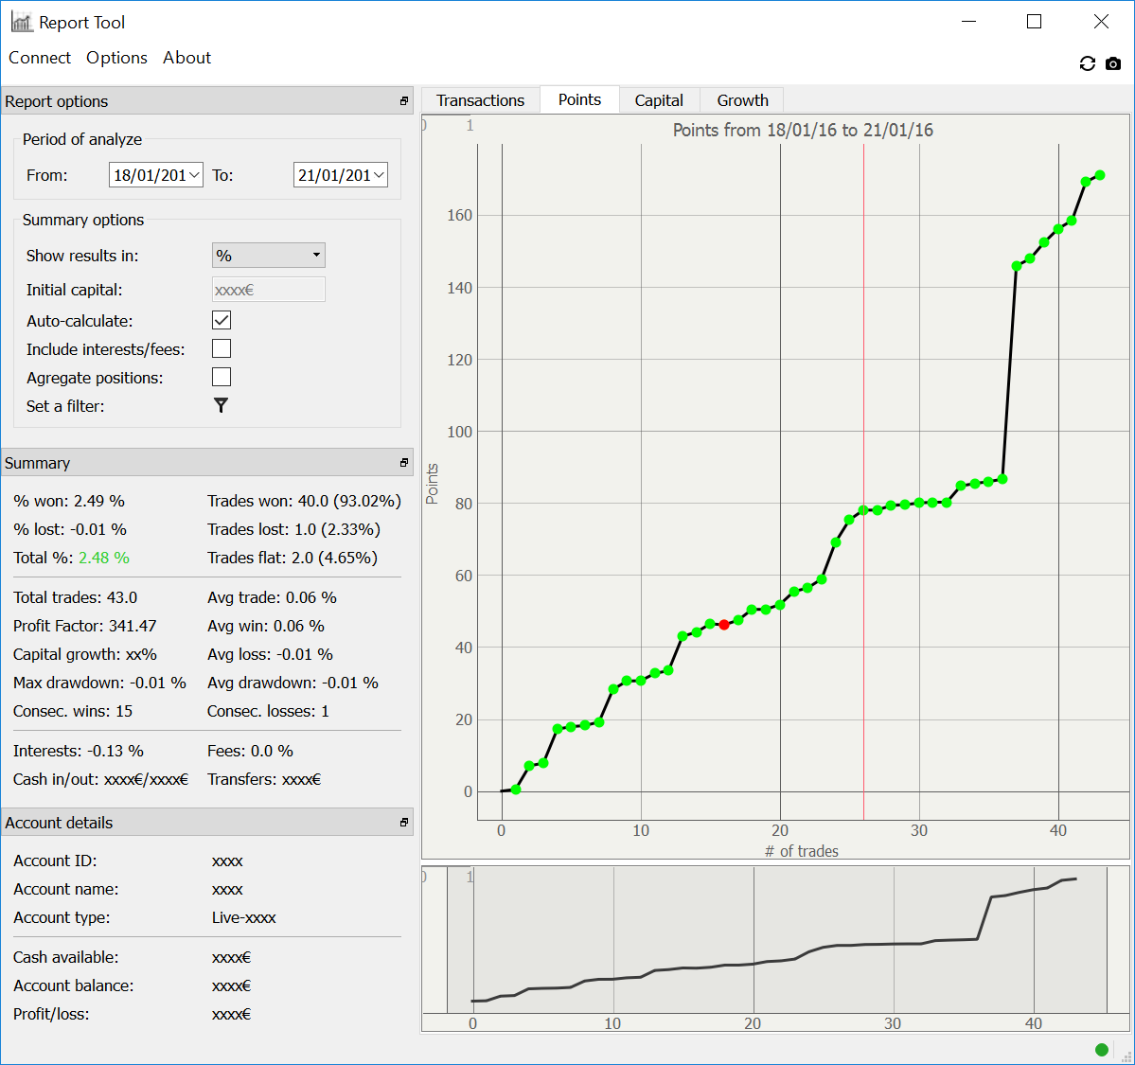Switch to the Transactions tab
Image resolution: width=1135 pixels, height=1065 pixels.
[x=480, y=100]
